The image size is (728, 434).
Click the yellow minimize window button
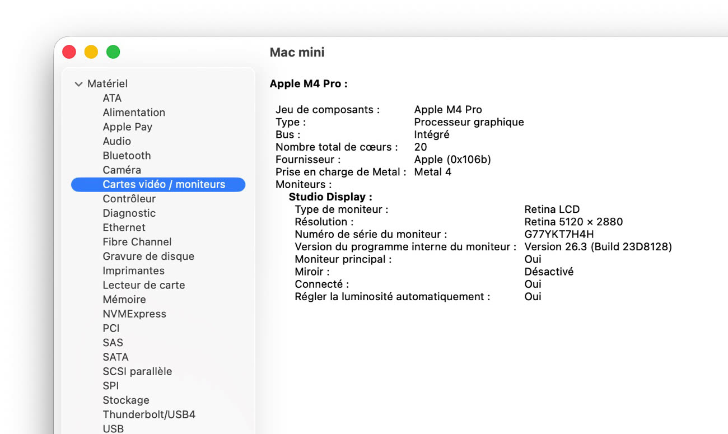pos(91,52)
